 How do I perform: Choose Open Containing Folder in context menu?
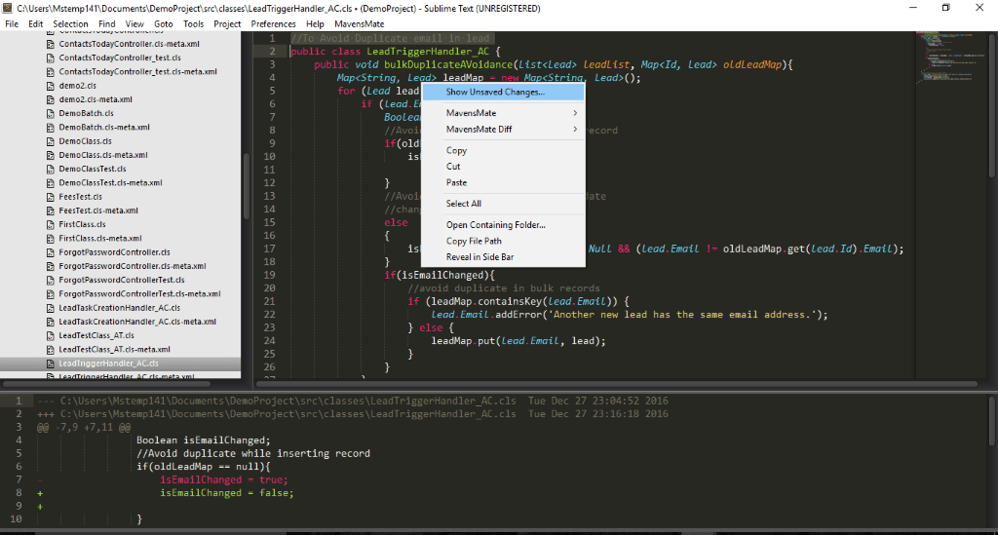pos(503,225)
